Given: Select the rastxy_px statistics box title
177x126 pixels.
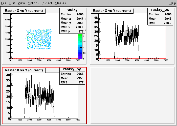Looking at the screenshot, I should coord(160,10).
